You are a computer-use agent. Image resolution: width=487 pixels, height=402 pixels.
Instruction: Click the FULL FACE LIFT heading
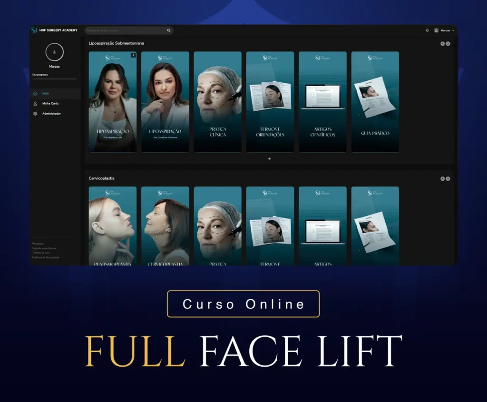[243, 352]
